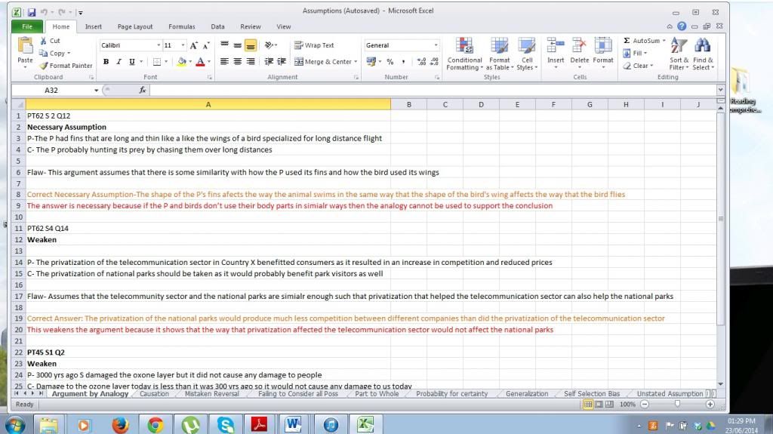Click the Delete cells icon

tap(579, 46)
